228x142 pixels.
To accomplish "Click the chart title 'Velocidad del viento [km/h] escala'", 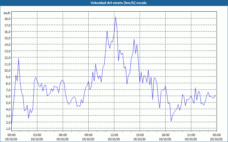I will (118, 3).
